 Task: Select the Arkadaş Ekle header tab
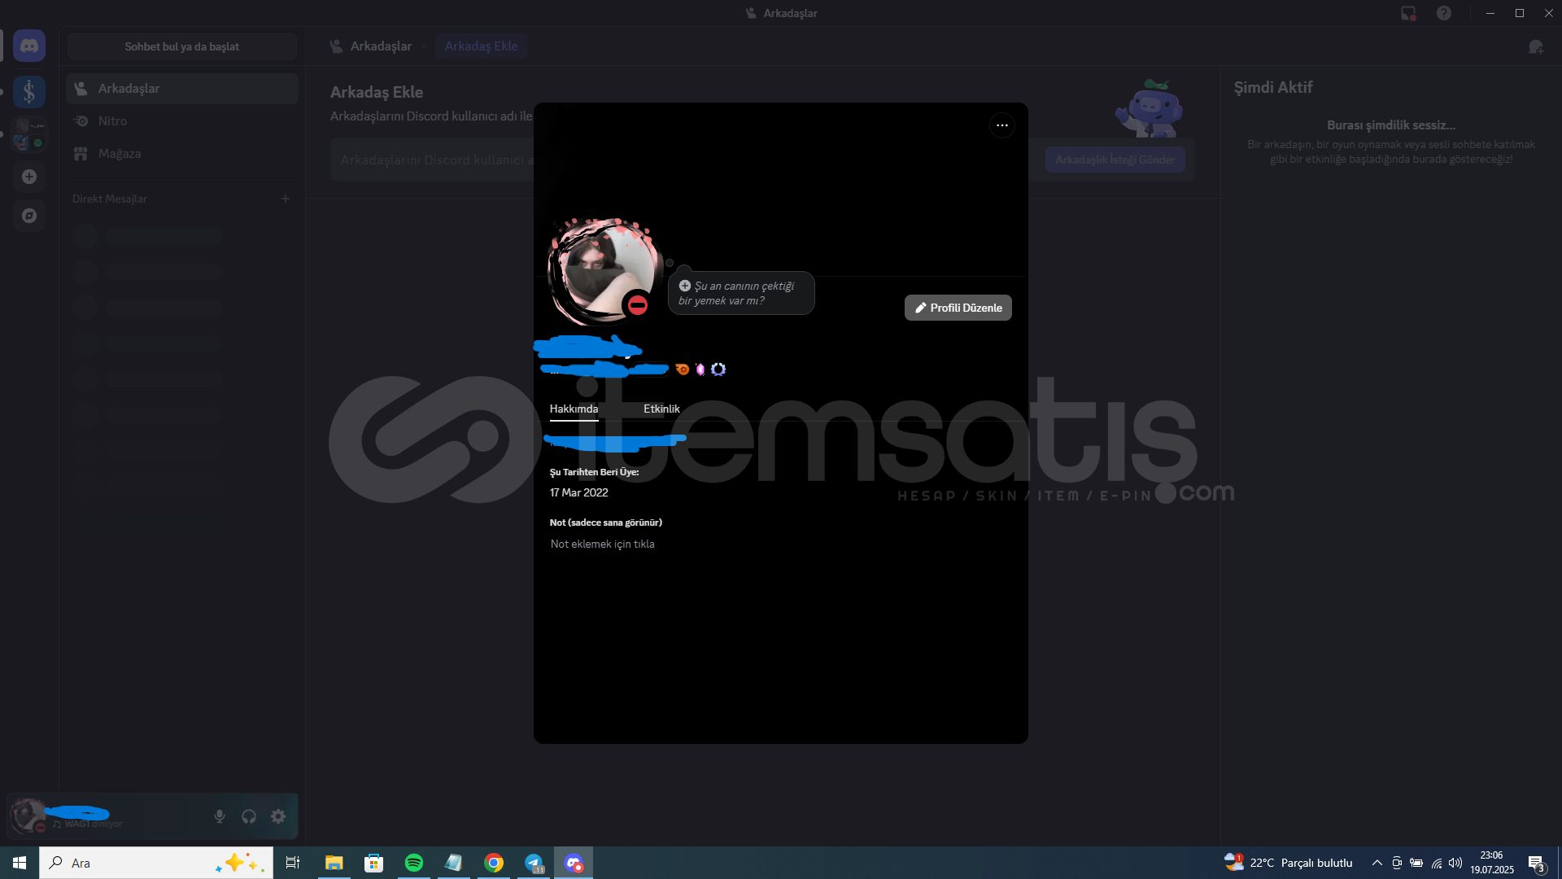(481, 46)
